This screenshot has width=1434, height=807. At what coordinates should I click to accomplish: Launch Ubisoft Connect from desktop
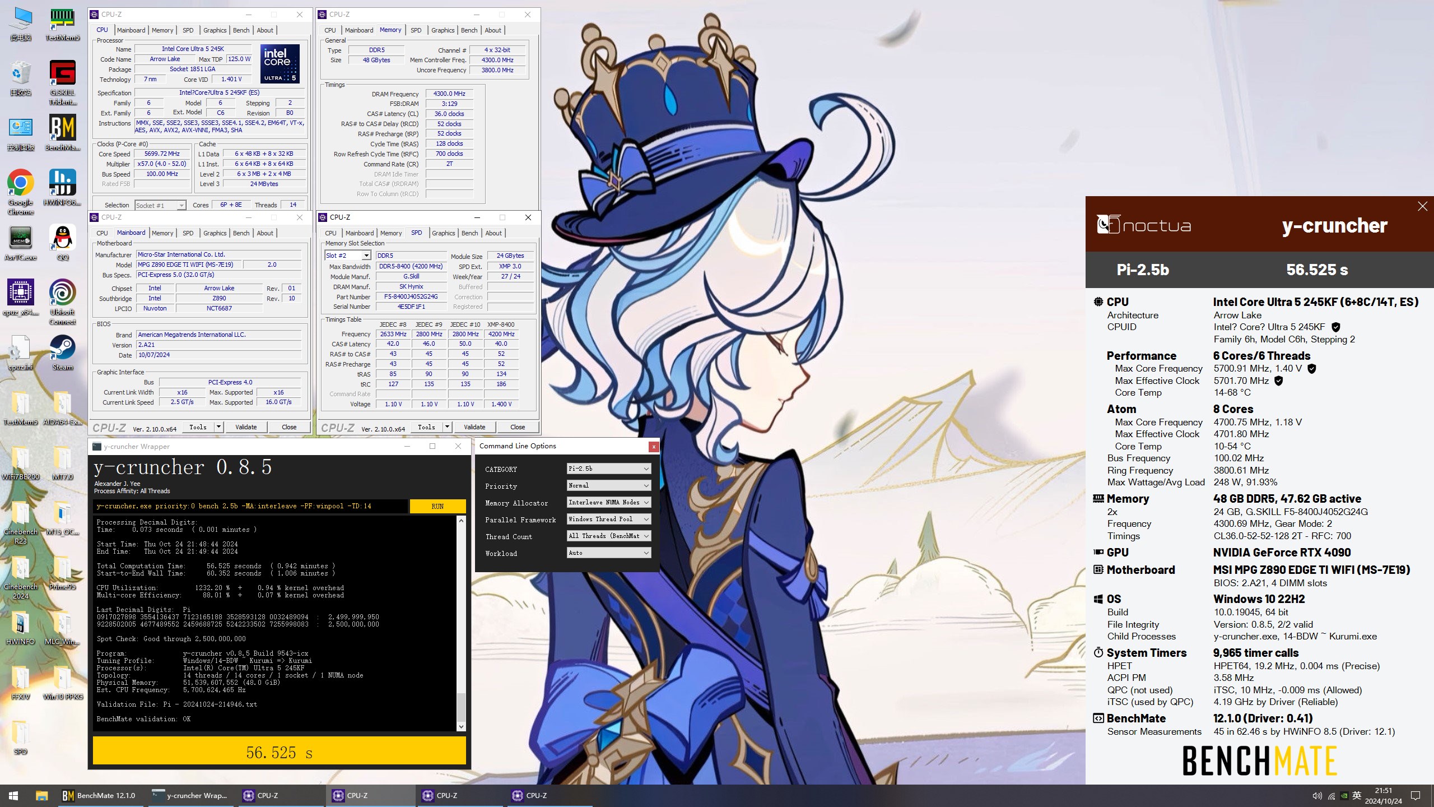(62, 302)
